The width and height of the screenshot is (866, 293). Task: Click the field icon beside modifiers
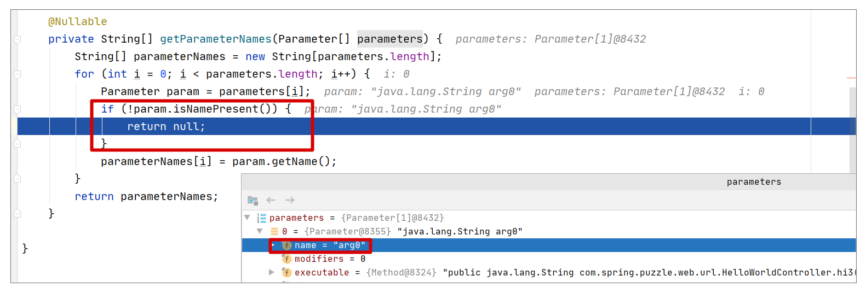click(x=286, y=259)
